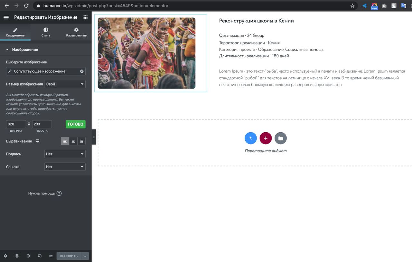Select text Длительность реализации - 180 дней
The image size is (412, 262).
[x=254, y=56]
